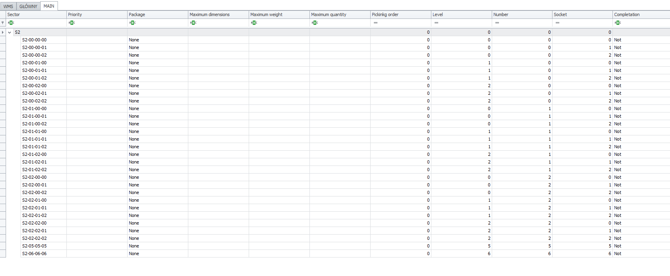Select row S2-06-06-06
Image resolution: width=670 pixels, height=276 pixels.
click(x=345, y=254)
